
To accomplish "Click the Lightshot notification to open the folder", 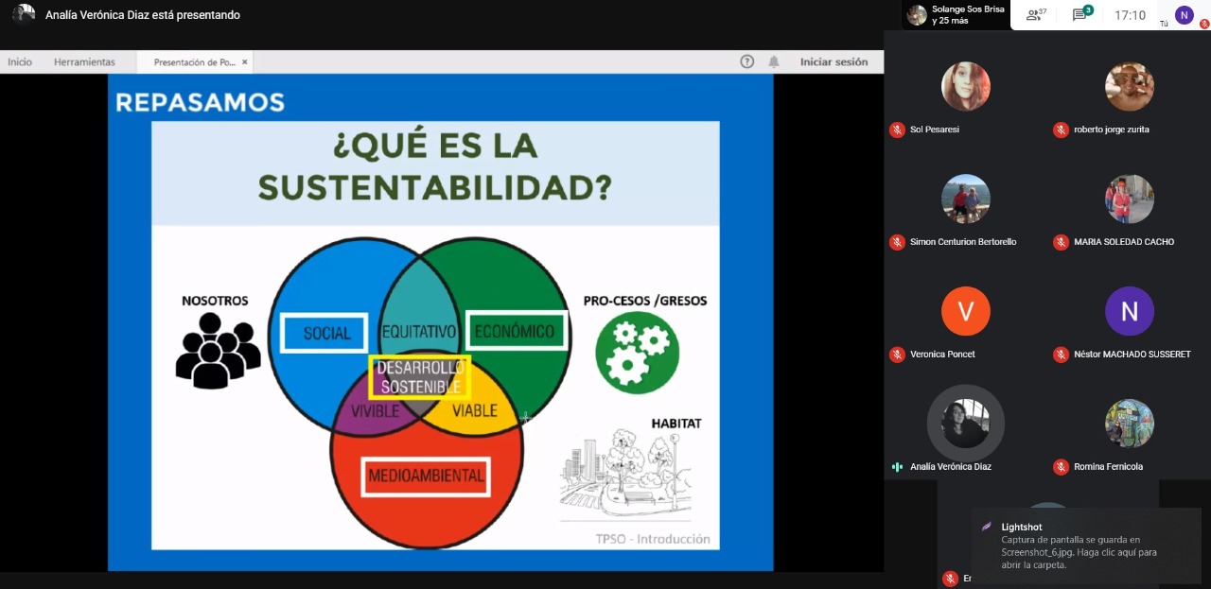I will 1085,546.
